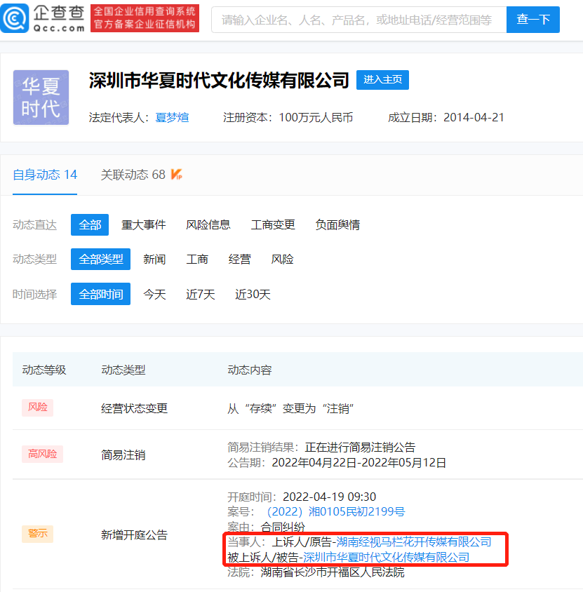Filter dynamic type by 新闻
583x592 pixels.
pyautogui.click(x=154, y=259)
